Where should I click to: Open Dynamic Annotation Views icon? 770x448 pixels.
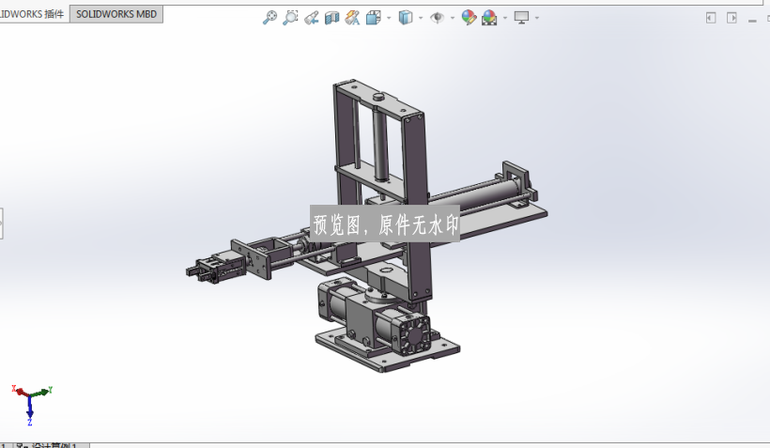(x=352, y=18)
